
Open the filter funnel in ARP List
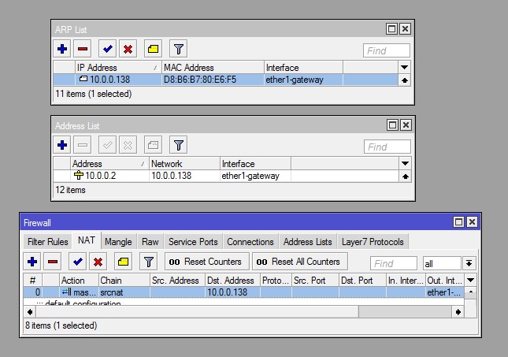click(179, 49)
